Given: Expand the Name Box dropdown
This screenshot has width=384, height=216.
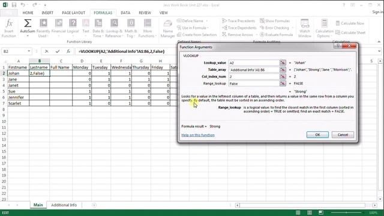Looking at the screenshot, I should click(29, 51).
